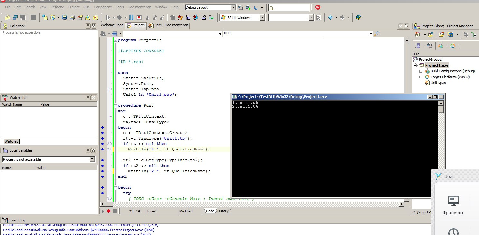Click the Program Reset stop icon
The image size is (479, 235).
(139, 17)
